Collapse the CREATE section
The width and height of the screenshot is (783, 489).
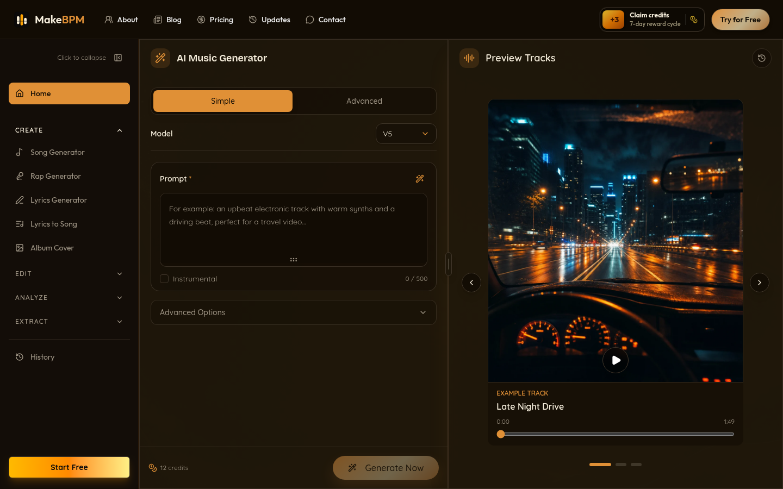pyautogui.click(x=69, y=130)
